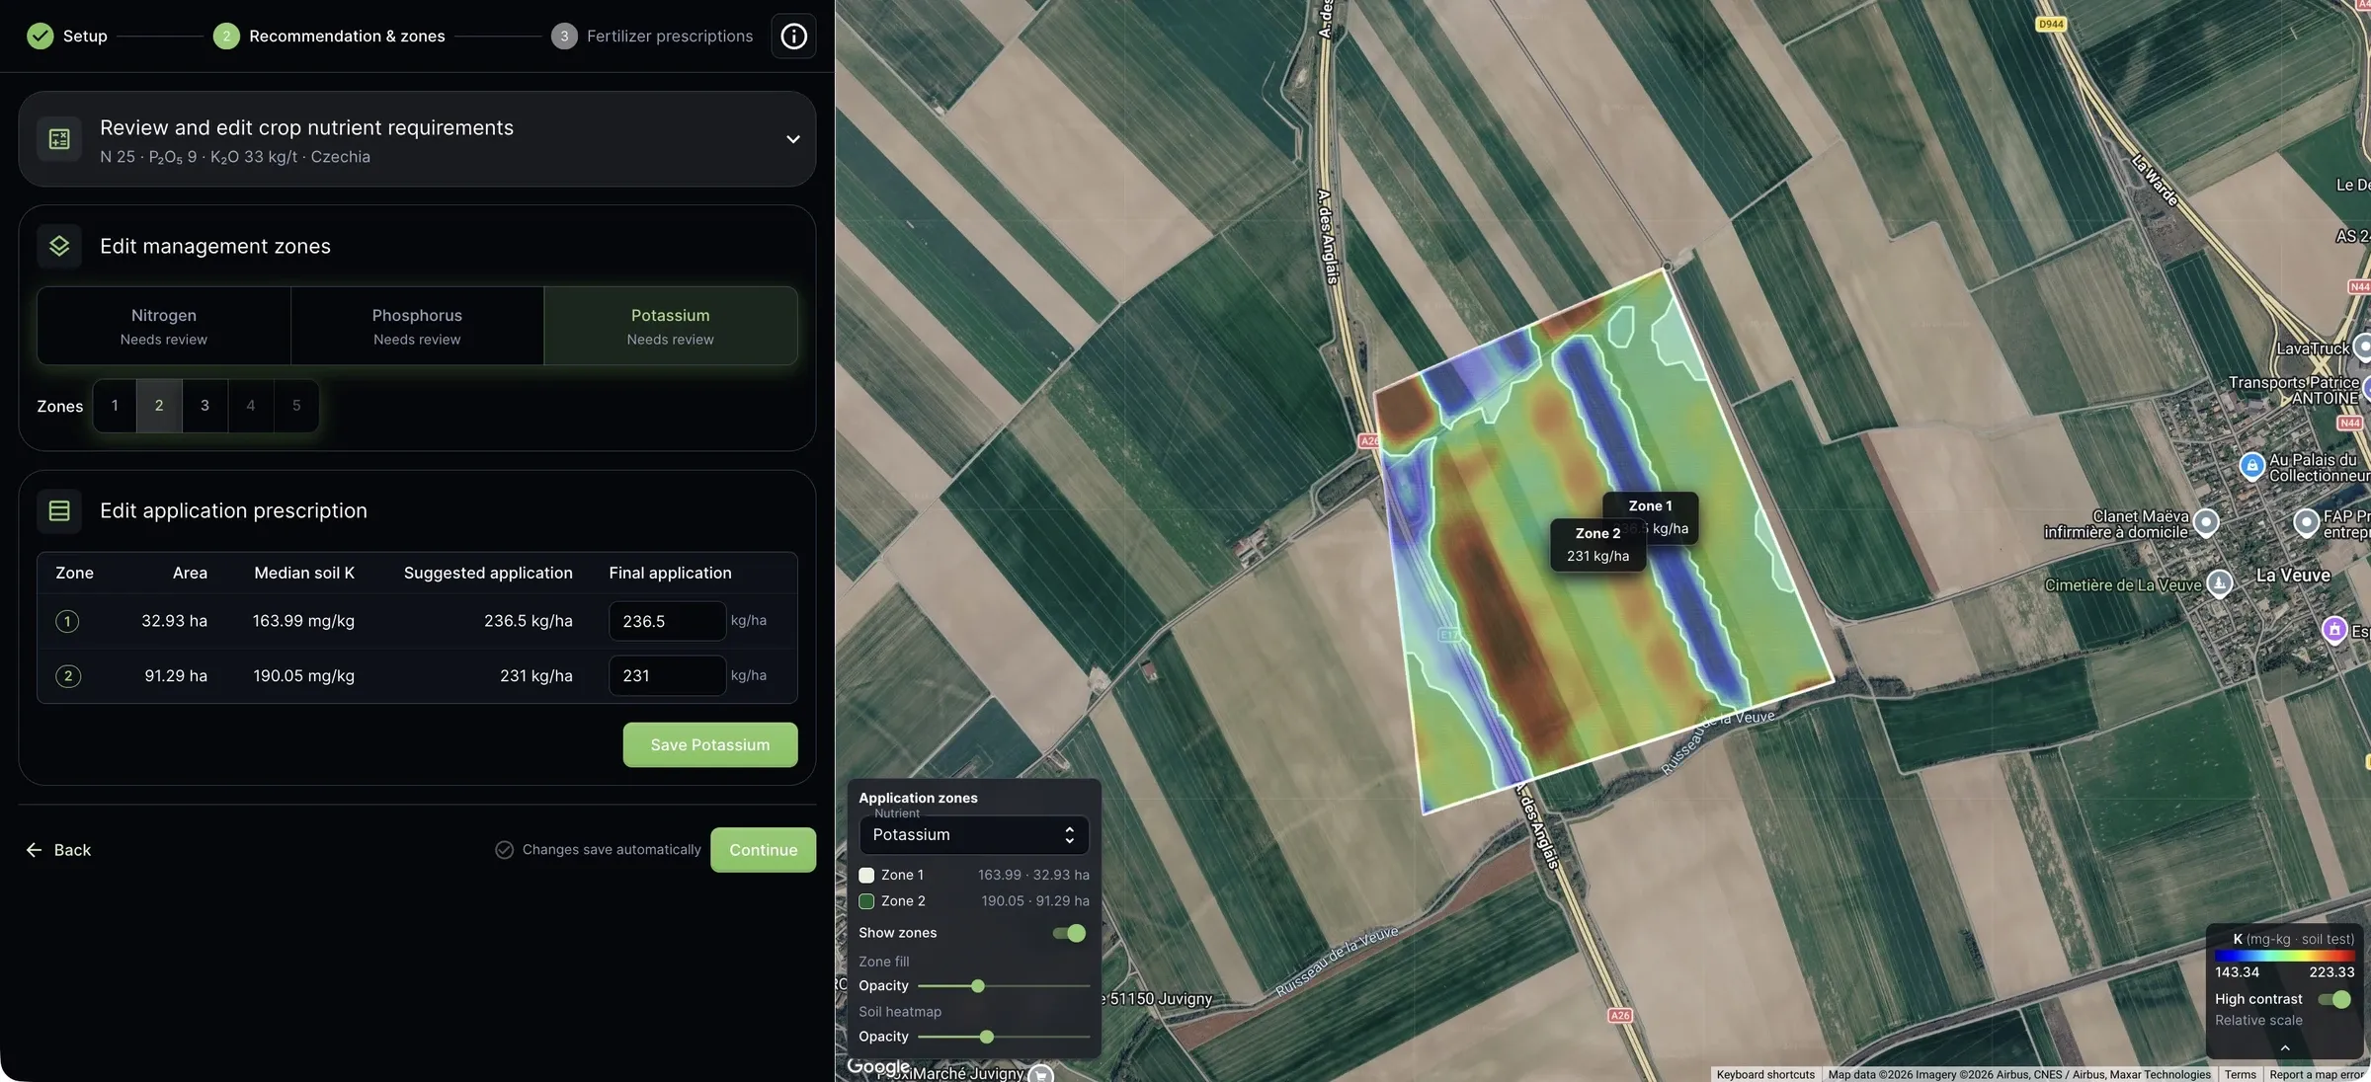Click the FAP map pin
Viewport: 2371px width, 1082px height.
pos(2306,521)
